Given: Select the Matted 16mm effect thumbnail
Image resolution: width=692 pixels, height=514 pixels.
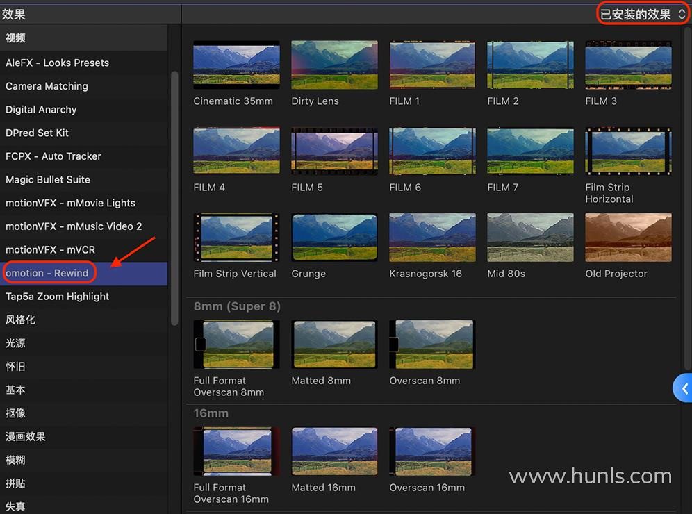Looking at the screenshot, I should point(334,451).
